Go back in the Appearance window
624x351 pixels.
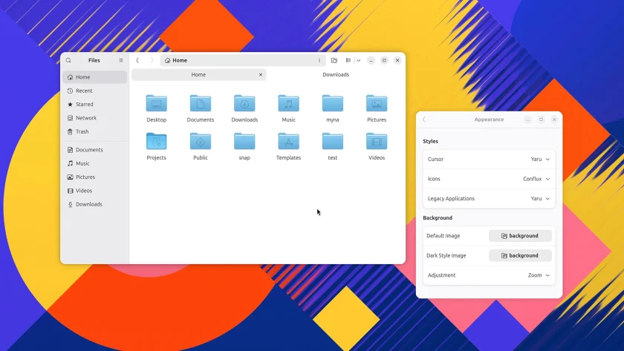pyautogui.click(x=424, y=119)
